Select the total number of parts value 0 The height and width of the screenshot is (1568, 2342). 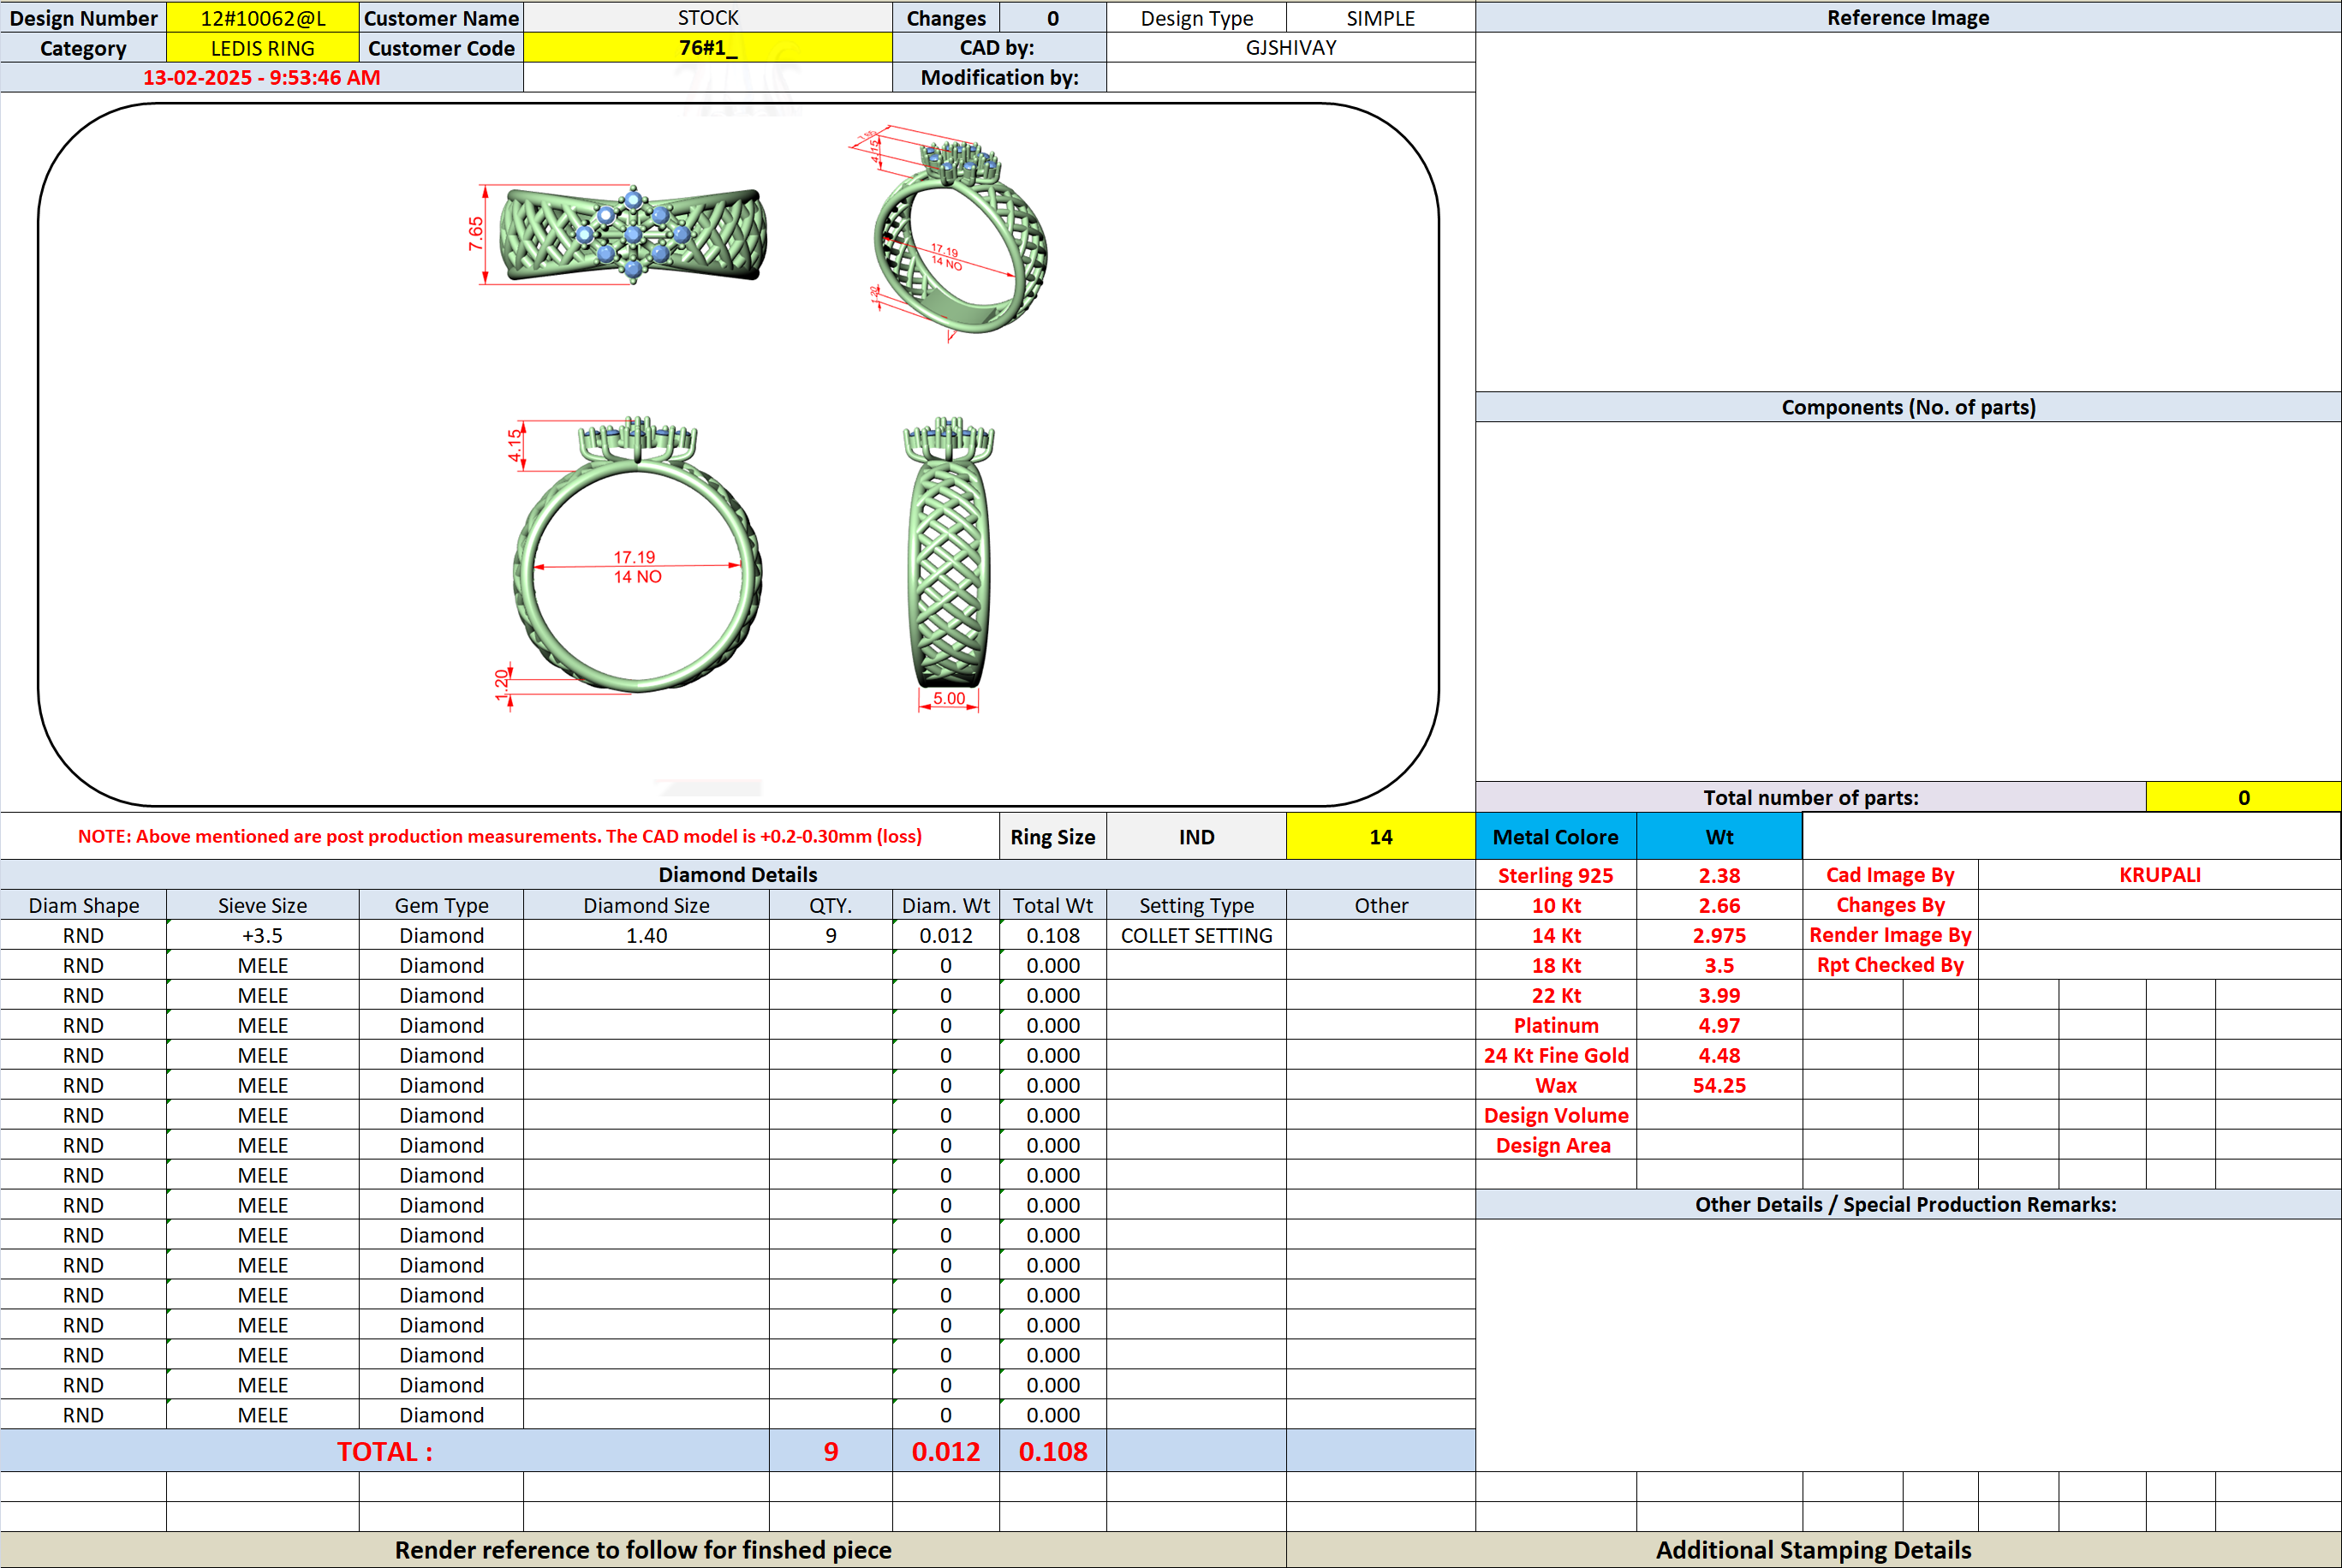click(2243, 797)
